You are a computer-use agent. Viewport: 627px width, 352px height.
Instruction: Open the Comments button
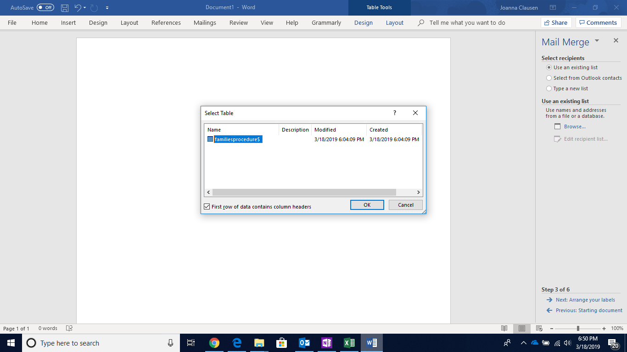pyautogui.click(x=599, y=22)
